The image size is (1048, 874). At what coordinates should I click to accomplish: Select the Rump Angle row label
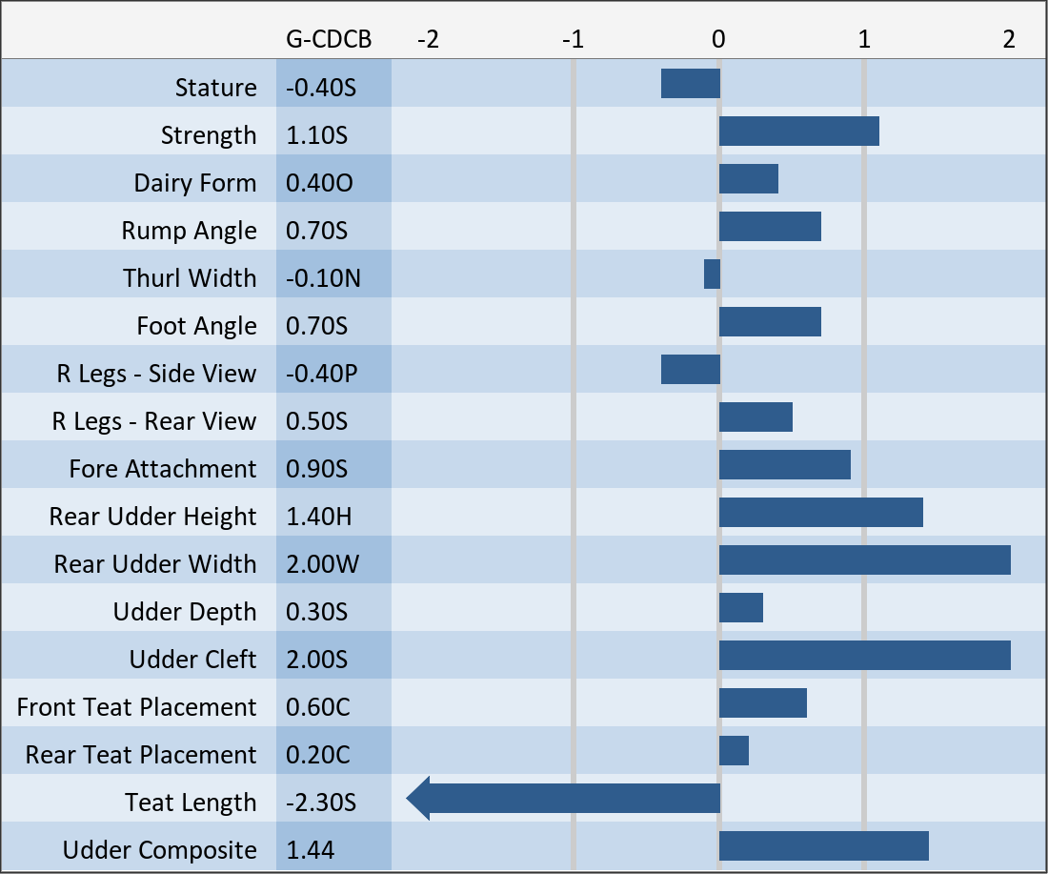click(x=189, y=231)
